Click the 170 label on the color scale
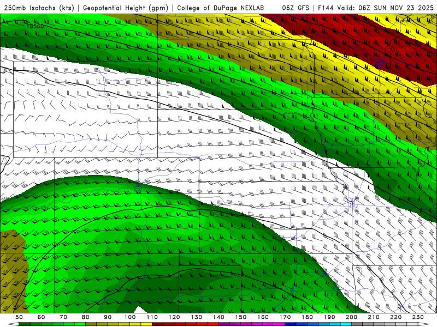The image size is (437, 327). pos(285,317)
